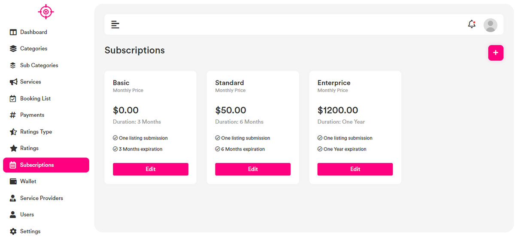Select Service Providers in sidebar
Screen dimensions: 515x237
41,198
